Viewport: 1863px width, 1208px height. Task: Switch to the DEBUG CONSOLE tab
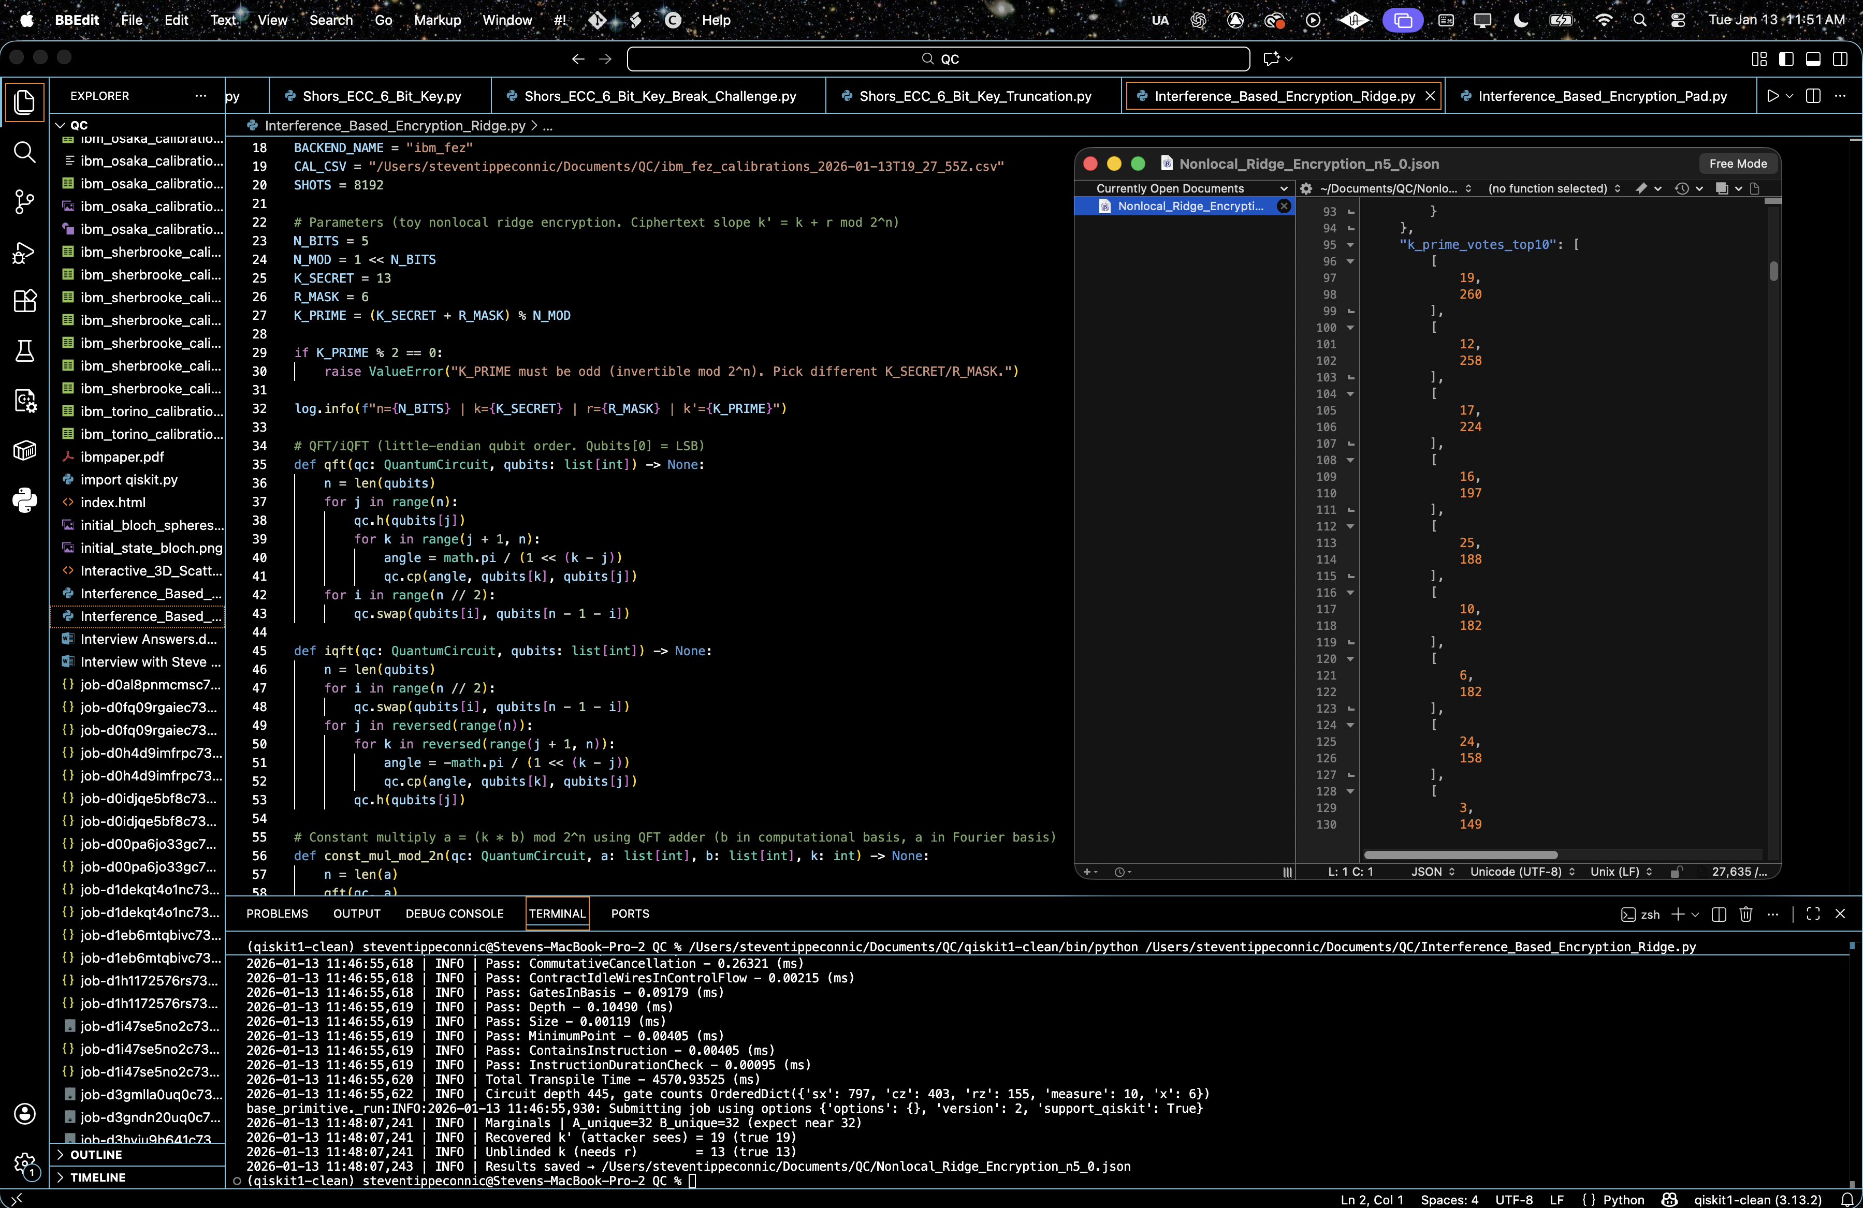click(454, 914)
